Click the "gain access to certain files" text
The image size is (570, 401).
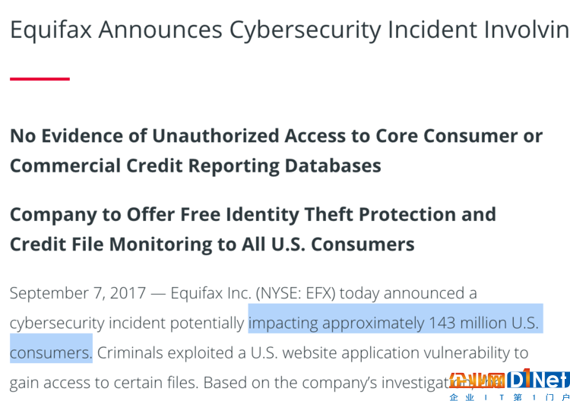(104, 383)
